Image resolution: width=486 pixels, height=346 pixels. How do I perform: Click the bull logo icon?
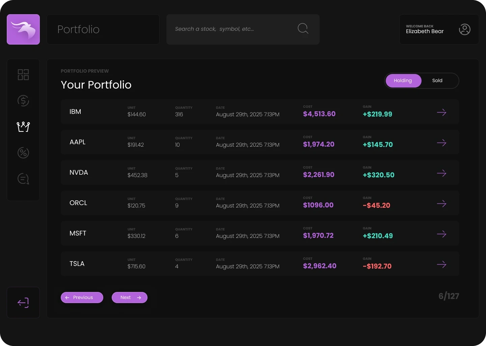point(23,29)
